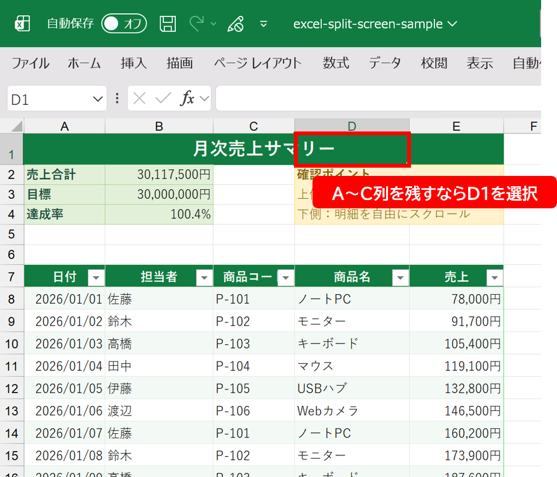Open the customize quick access toolbar arrow
This screenshot has width=557, height=477.
coord(264,24)
